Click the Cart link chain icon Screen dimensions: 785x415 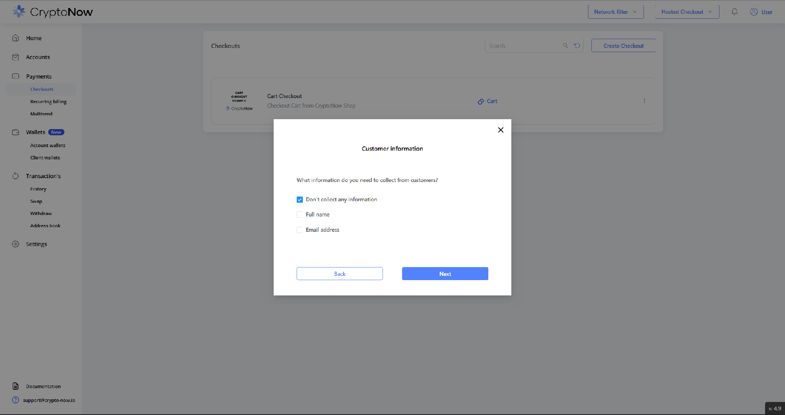(481, 102)
